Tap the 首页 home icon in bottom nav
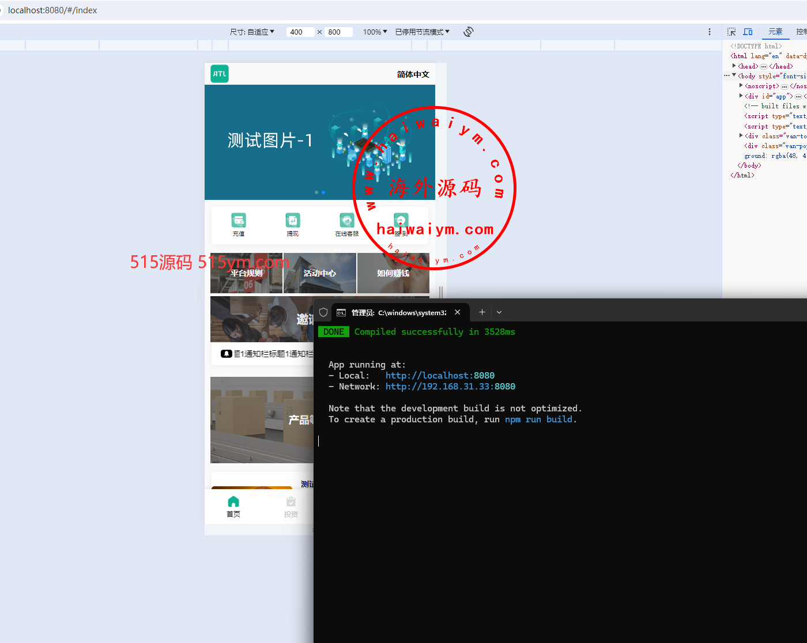 tap(233, 502)
